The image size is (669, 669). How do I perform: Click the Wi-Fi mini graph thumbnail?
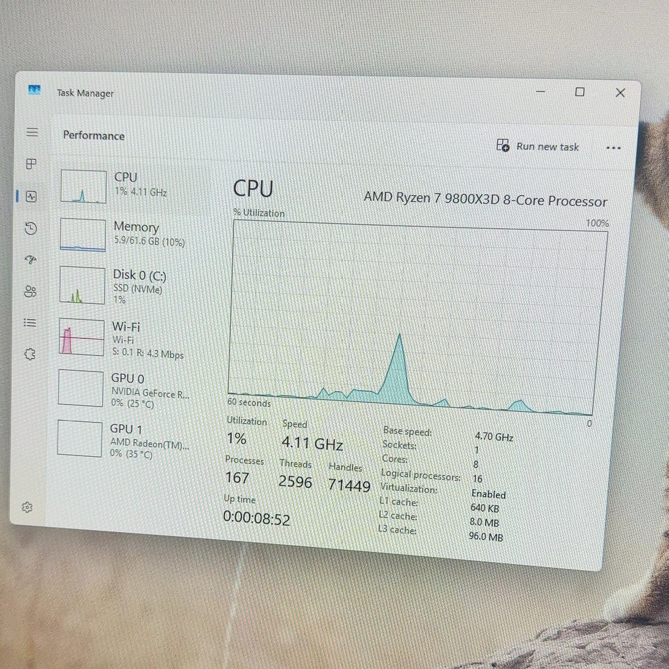(x=81, y=337)
